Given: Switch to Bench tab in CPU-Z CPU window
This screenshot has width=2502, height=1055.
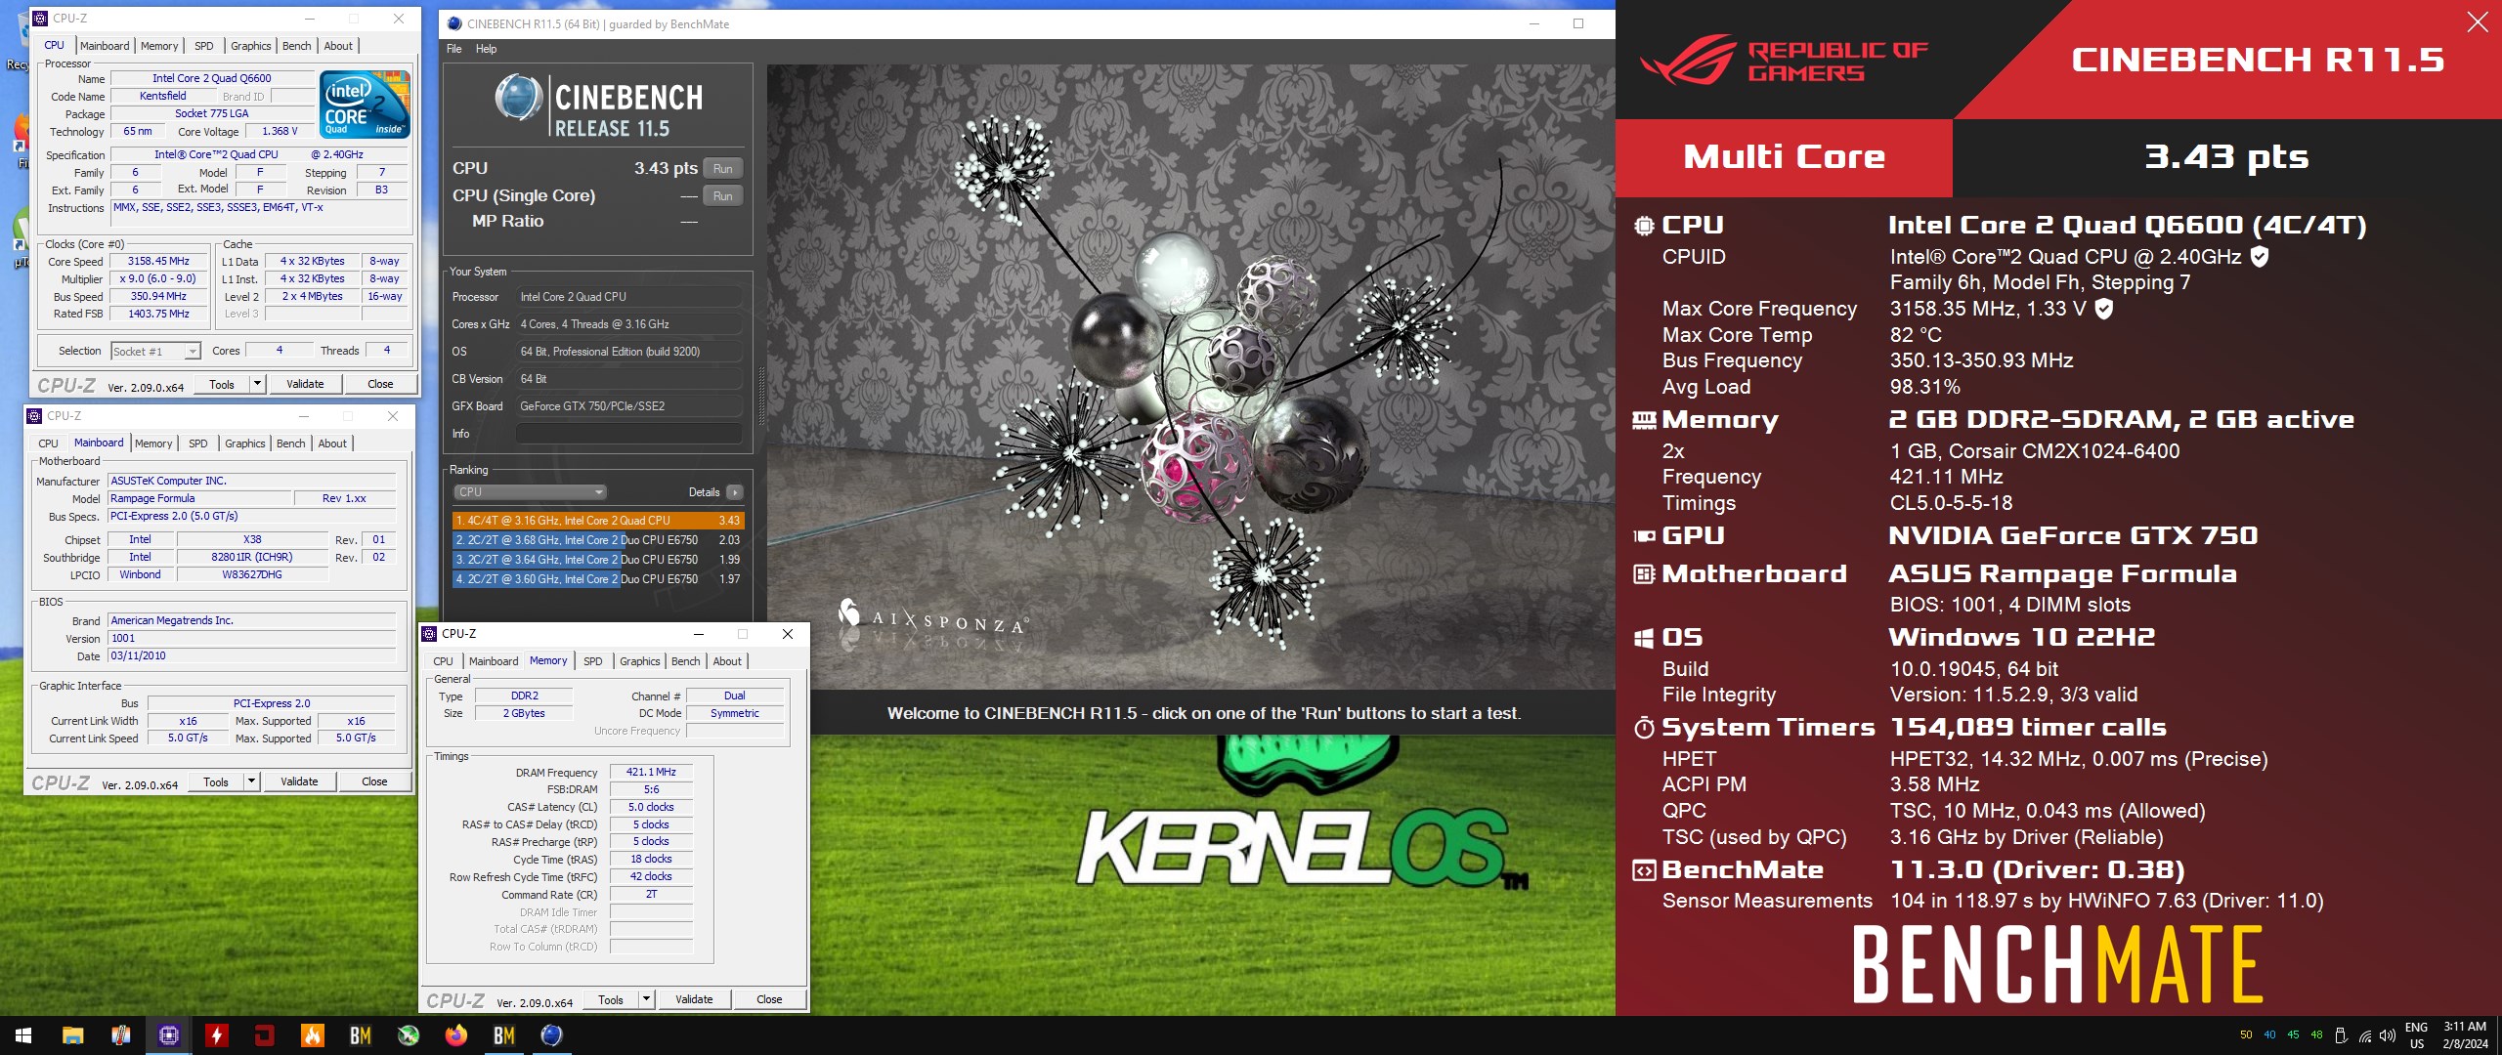Looking at the screenshot, I should pos(296,46).
